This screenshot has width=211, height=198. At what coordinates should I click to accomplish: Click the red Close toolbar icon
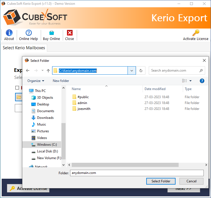coord(69,33)
